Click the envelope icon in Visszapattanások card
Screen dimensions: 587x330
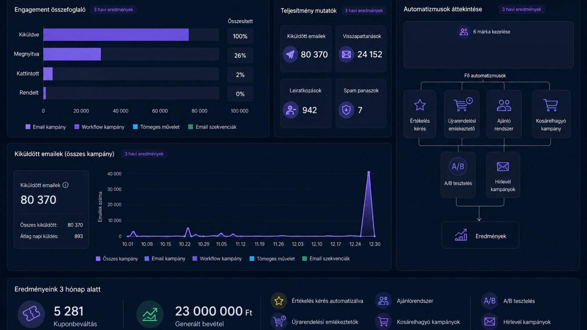pyautogui.click(x=346, y=54)
